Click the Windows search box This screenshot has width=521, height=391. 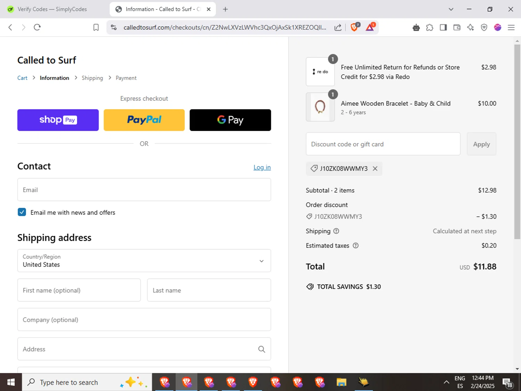(x=87, y=382)
